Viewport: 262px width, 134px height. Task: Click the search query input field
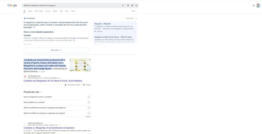[72, 6]
